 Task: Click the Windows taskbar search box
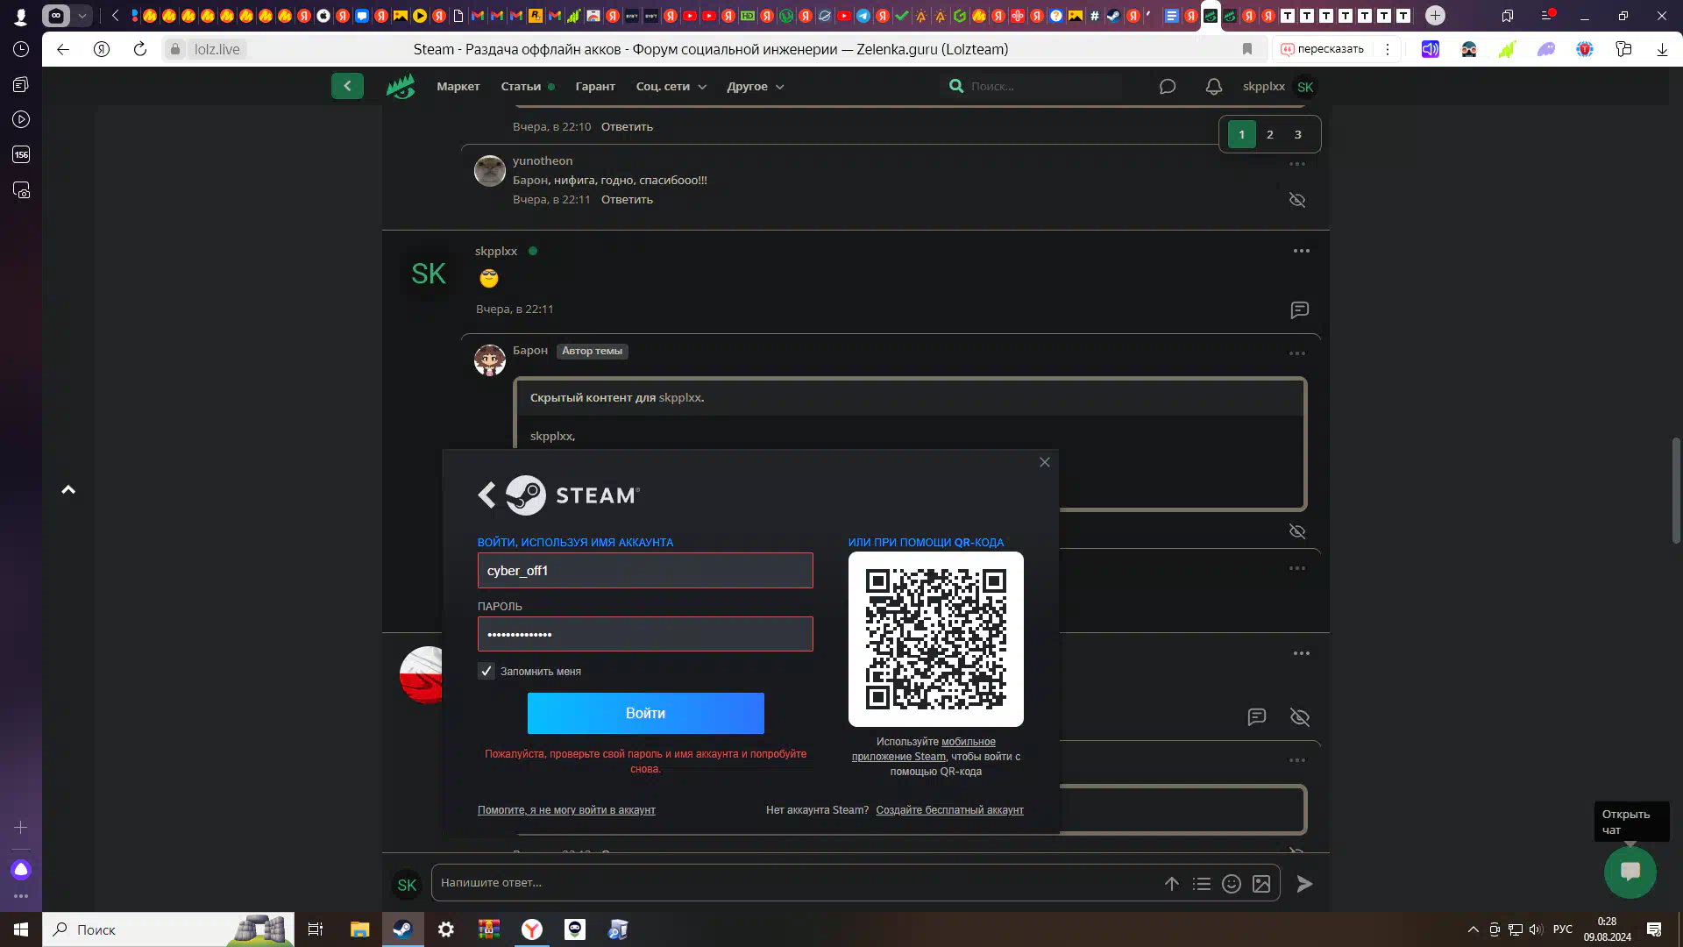168,929
